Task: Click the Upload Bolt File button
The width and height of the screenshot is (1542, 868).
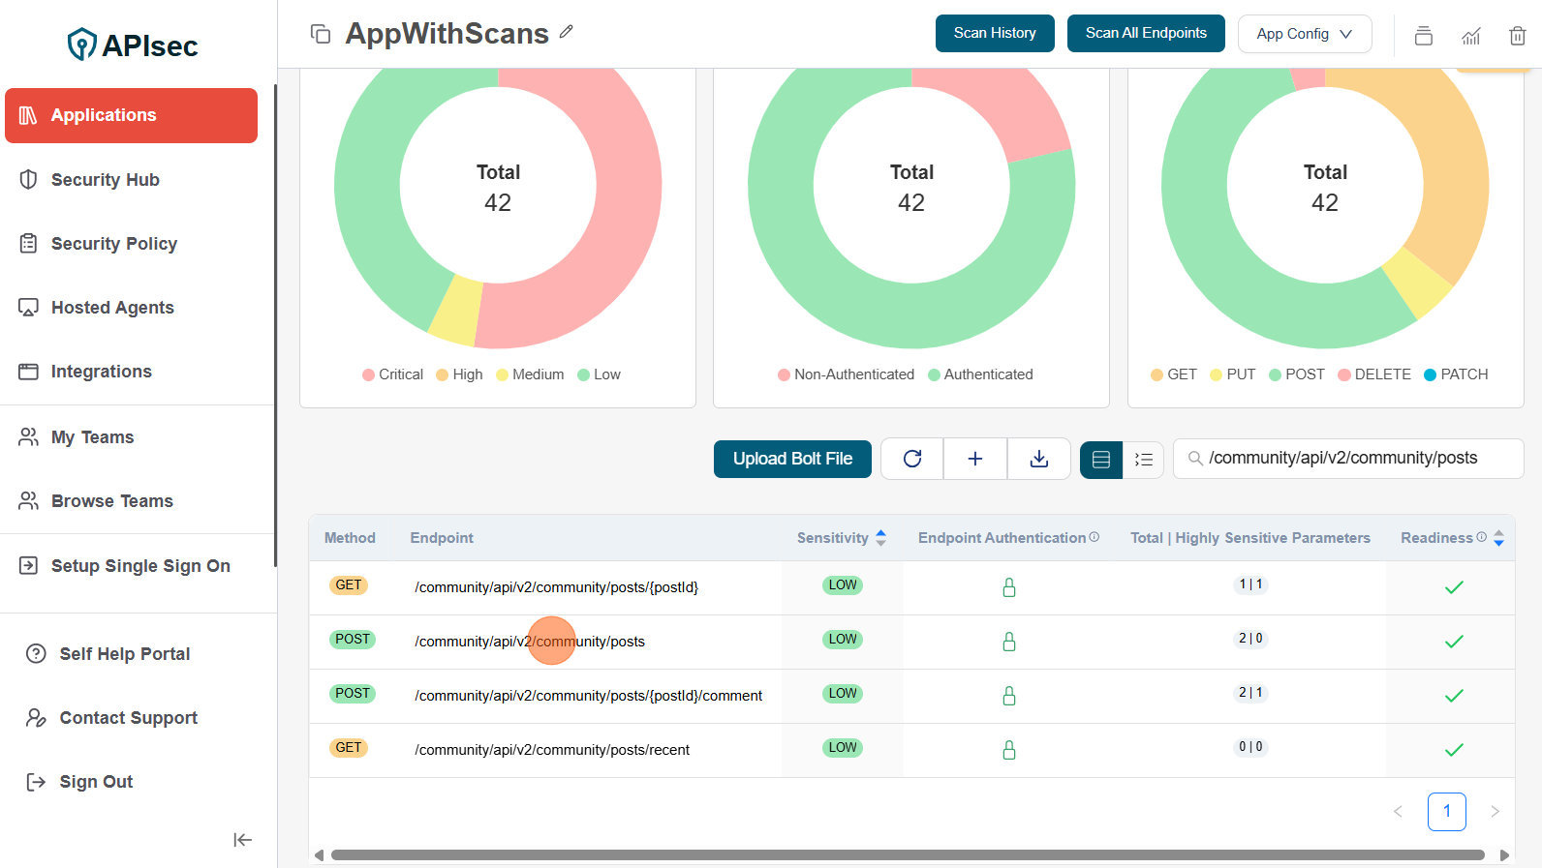Action: click(x=792, y=459)
